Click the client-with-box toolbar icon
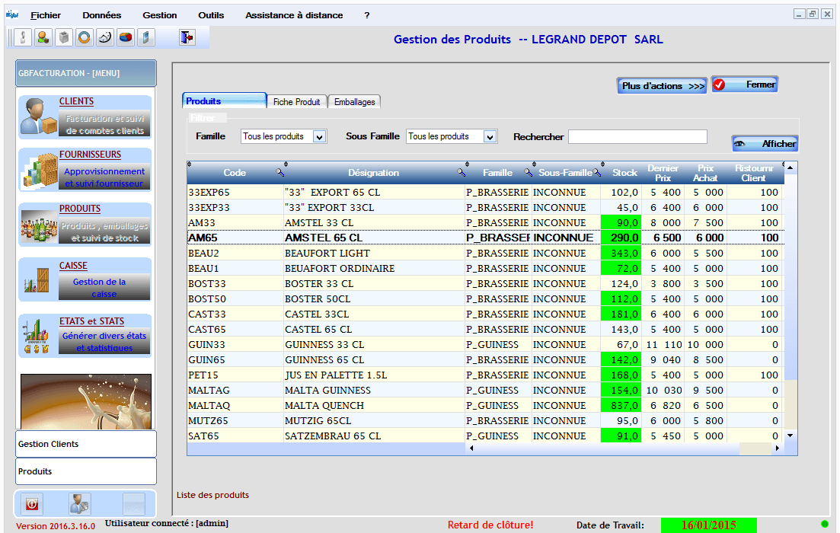Screen dimensions: 840x533 coord(43,37)
